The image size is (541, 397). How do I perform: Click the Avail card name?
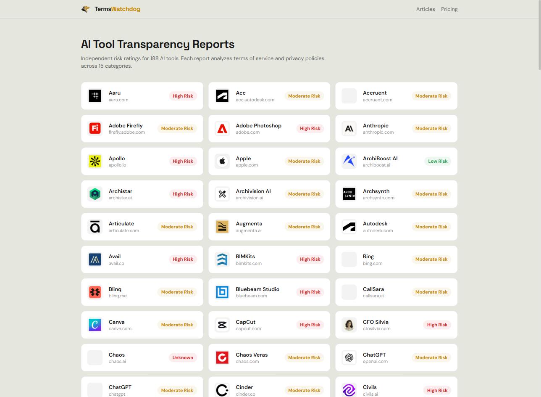pos(115,257)
